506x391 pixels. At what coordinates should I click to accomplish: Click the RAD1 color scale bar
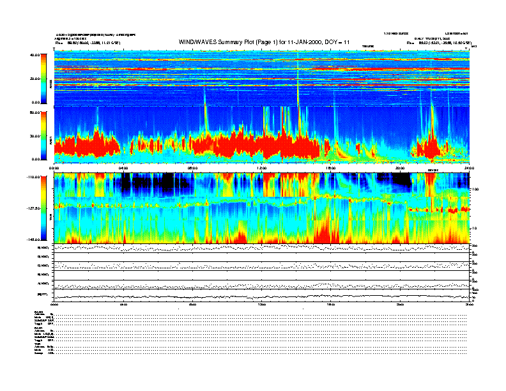[43, 136]
